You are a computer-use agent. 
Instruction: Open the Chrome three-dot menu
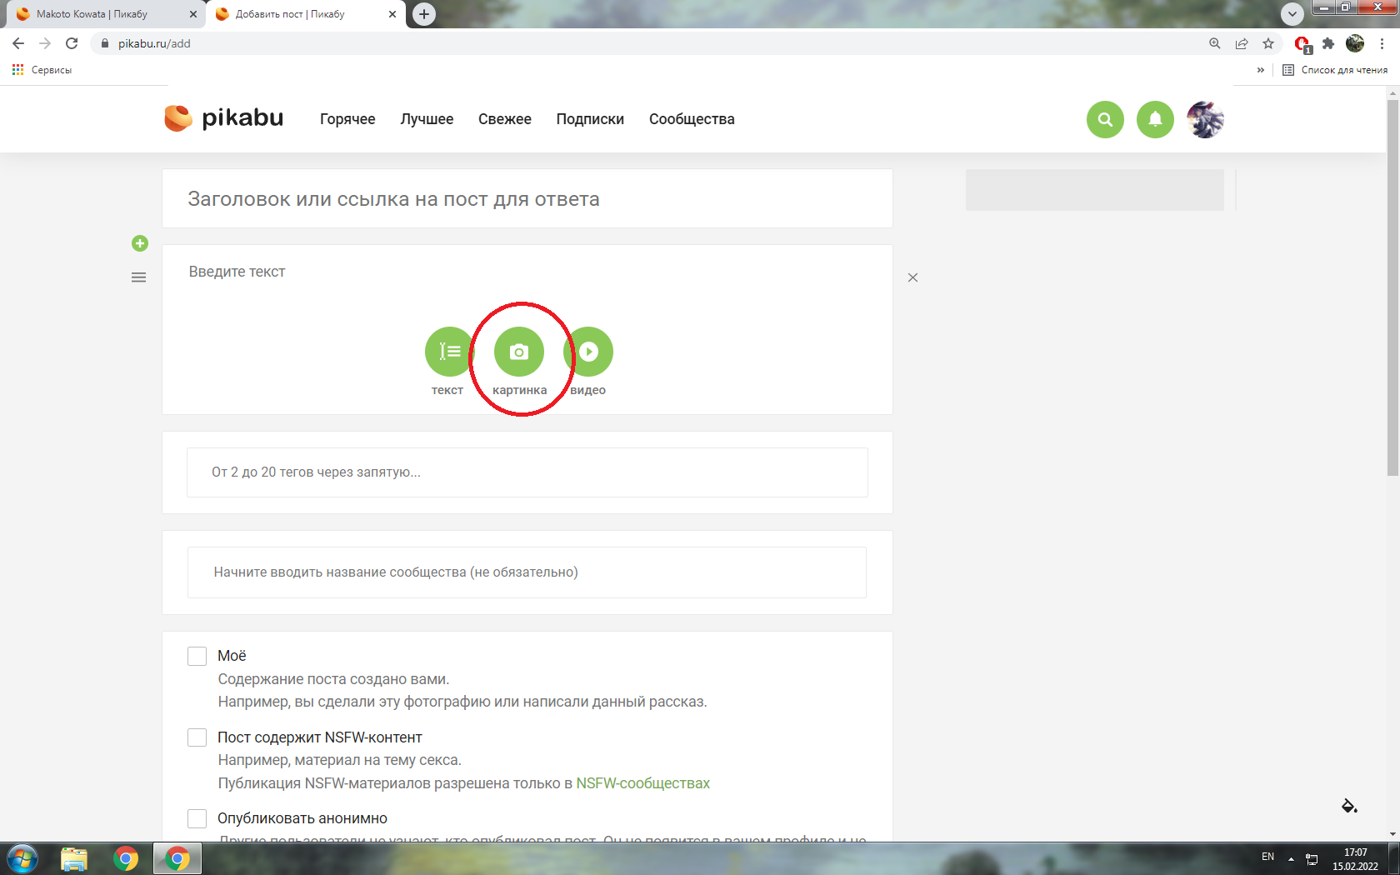(x=1382, y=43)
